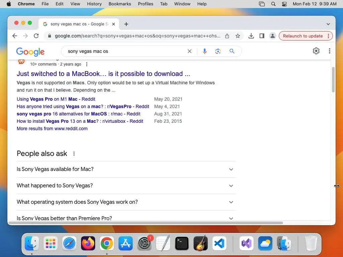Open 'sony vegas pro 16 alternatives' link
This screenshot has width=343, height=257.
click(78, 114)
